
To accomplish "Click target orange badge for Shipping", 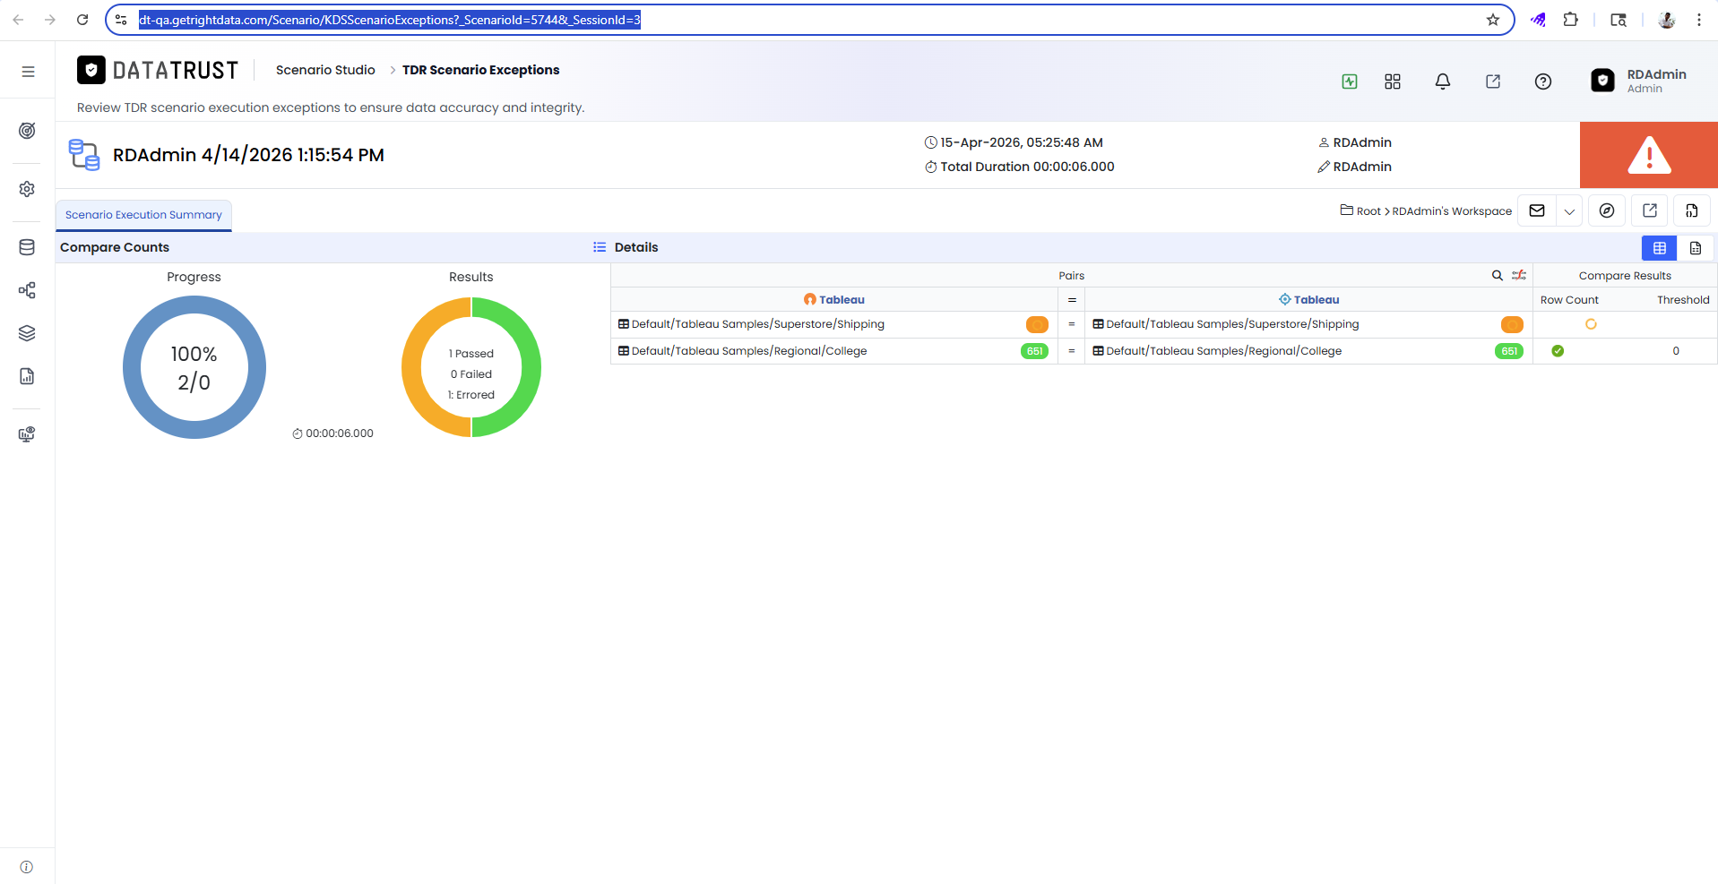I will pyautogui.click(x=1512, y=324).
